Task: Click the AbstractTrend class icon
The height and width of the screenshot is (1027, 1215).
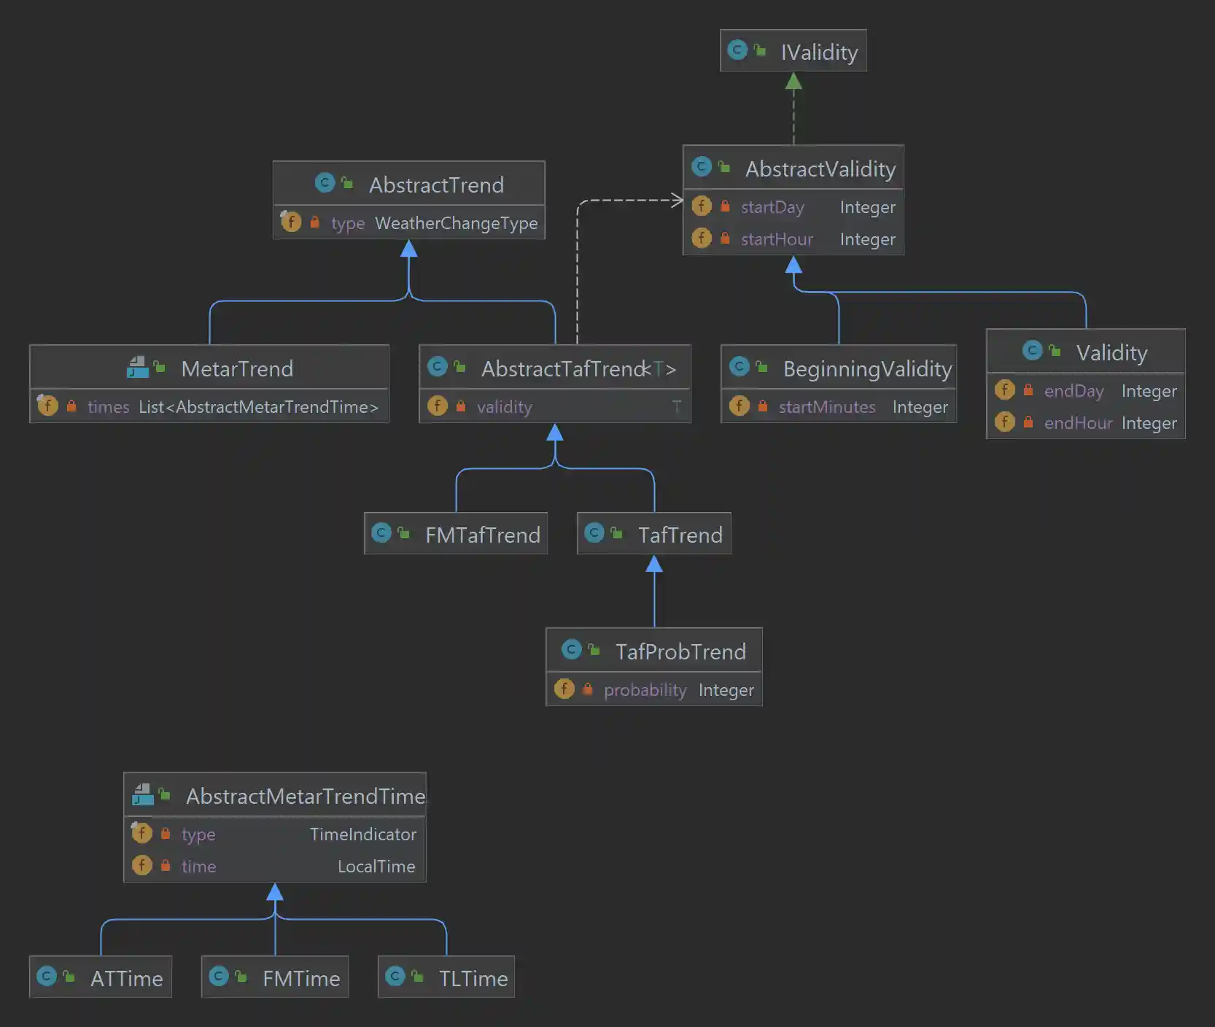Action: pyautogui.click(x=325, y=183)
